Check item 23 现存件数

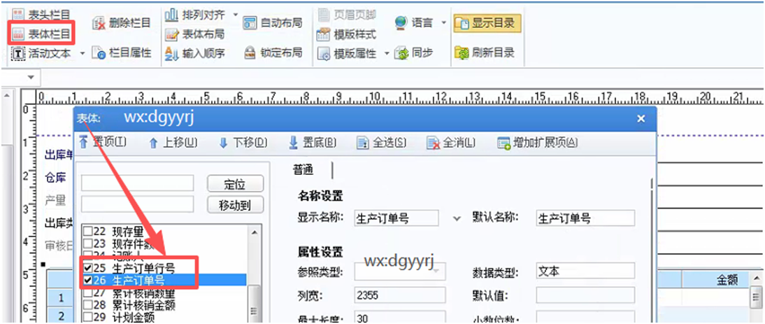(88, 243)
